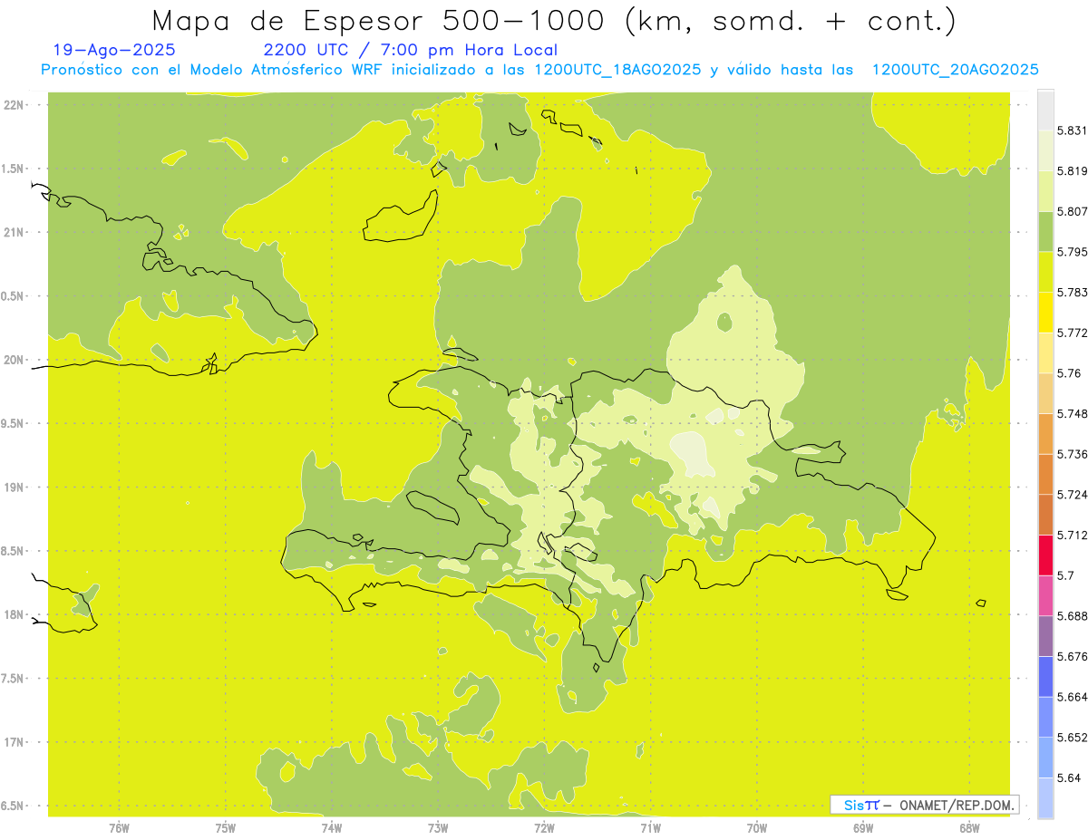Click the legend value '5.795'

pos(1073,252)
